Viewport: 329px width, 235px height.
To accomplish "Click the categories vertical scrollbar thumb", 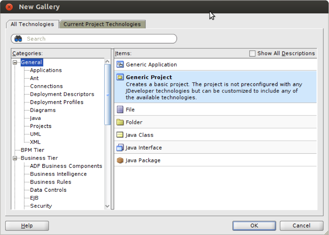I will pos(107,94).
